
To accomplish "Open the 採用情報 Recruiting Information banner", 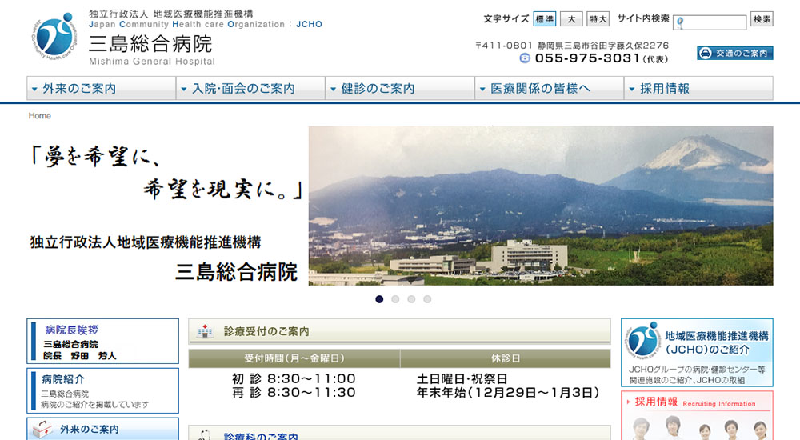I will click(x=697, y=415).
